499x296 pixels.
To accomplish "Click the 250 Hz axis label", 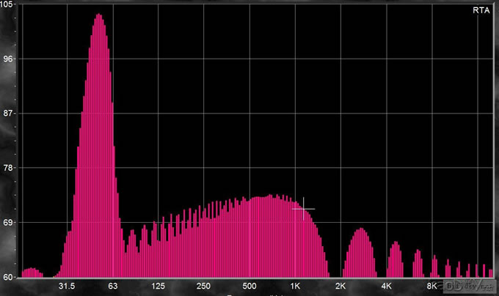I will (x=204, y=286).
